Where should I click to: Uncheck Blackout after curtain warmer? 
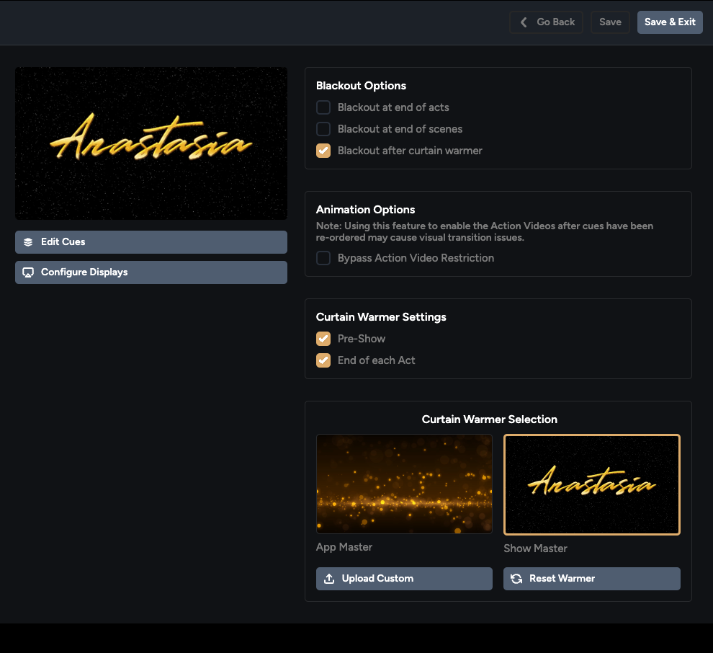tap(323, 151)
